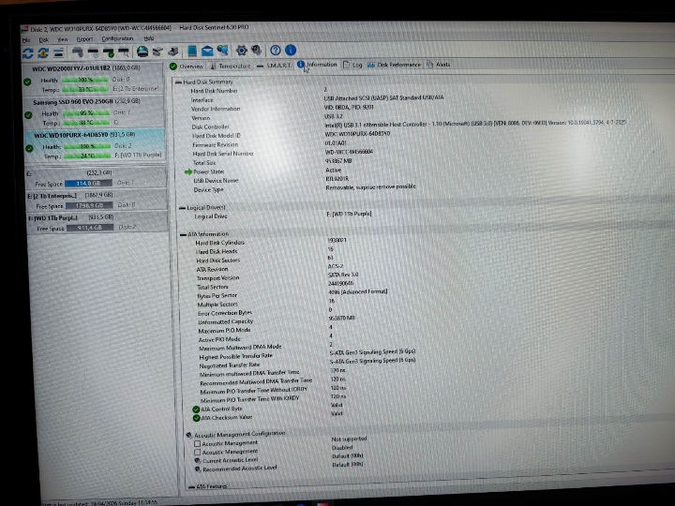This screenshot has width=675, height=506.
Task: Switch to the Alerts tab
Action: click(439, 65)
